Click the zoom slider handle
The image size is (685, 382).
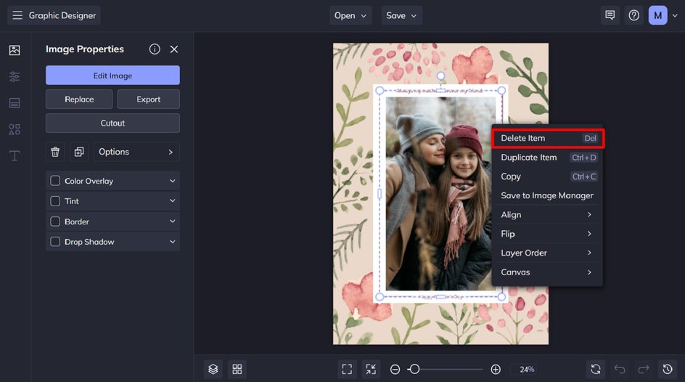pos(414,370)
